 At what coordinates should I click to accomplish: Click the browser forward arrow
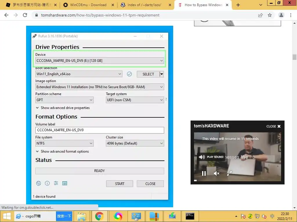click(x=16, y=15)
